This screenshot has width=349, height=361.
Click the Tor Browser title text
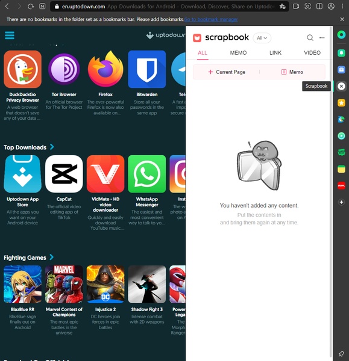click(64, 94)
